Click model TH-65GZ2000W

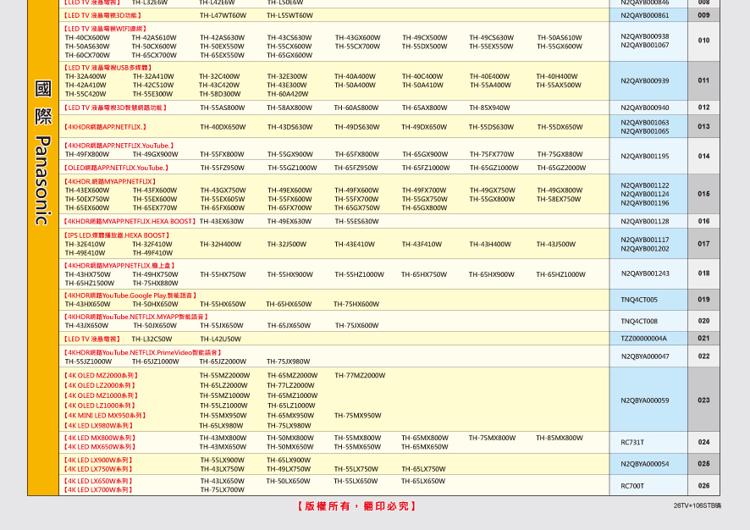pos(561,168)
